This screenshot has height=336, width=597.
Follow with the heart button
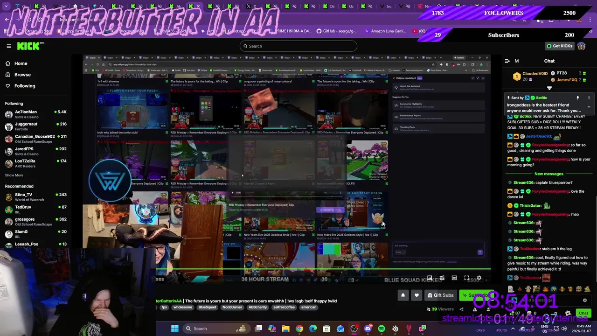pyautogui.click(x=417, y=295)
